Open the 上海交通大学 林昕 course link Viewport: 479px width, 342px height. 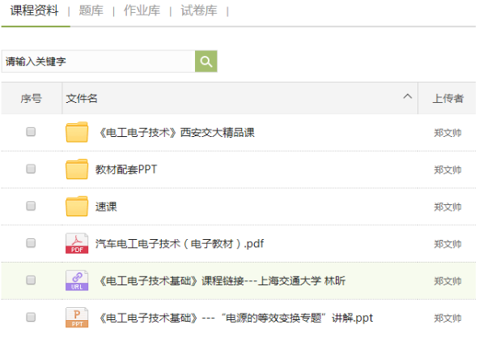tap(223, 281)
